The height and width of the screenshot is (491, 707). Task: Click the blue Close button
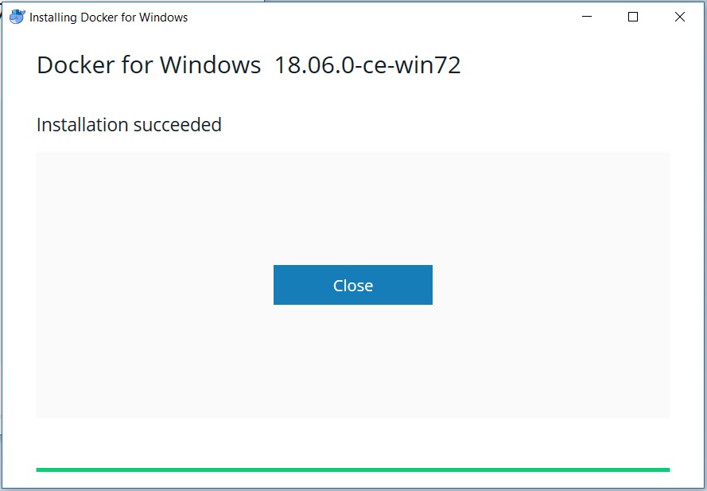353,285
